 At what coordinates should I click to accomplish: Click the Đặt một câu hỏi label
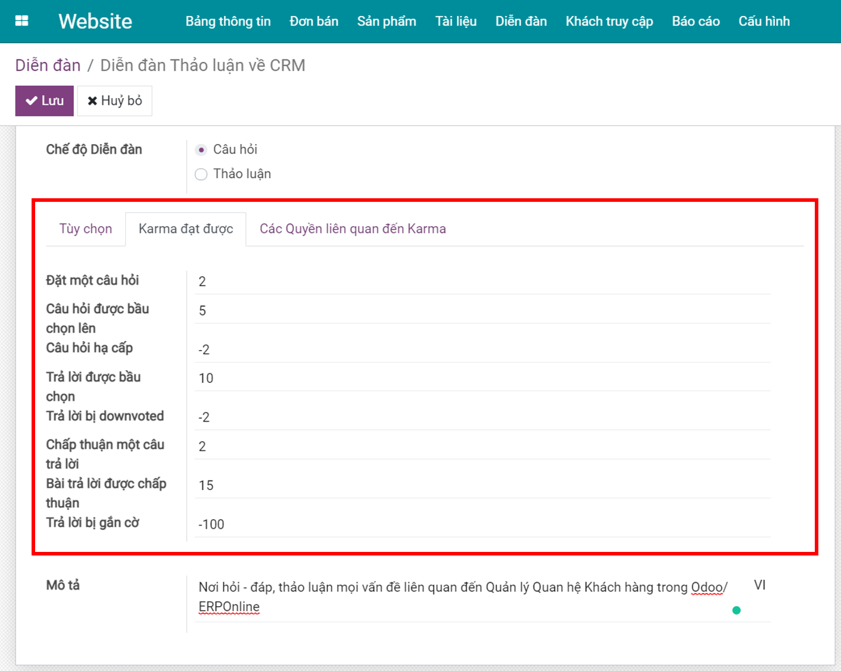92,280
